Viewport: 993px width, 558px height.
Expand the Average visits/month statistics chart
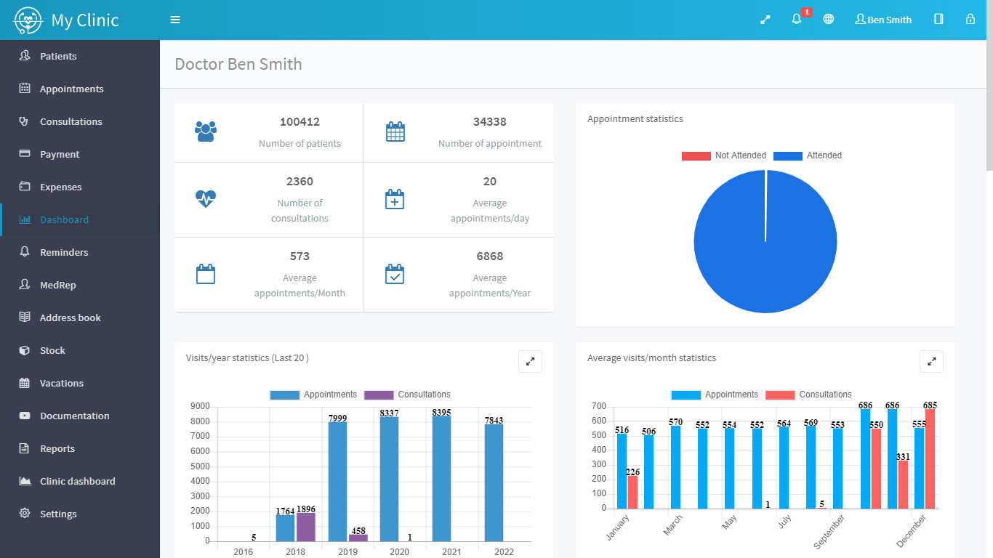point(931,361)
